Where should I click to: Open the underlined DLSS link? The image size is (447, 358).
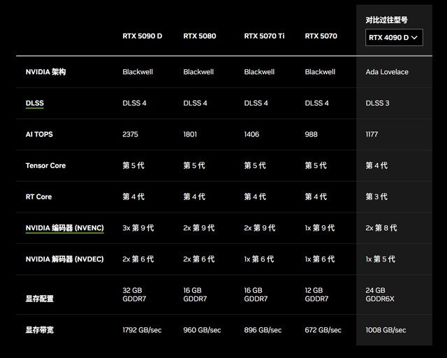(x=35, y=103)
